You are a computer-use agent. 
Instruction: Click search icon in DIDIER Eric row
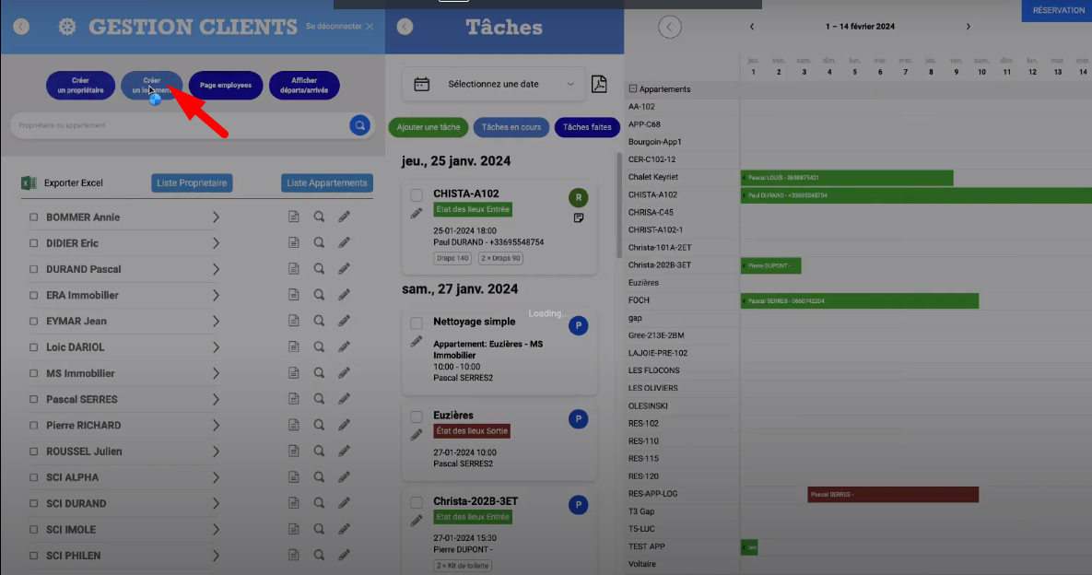pos(319,243)
